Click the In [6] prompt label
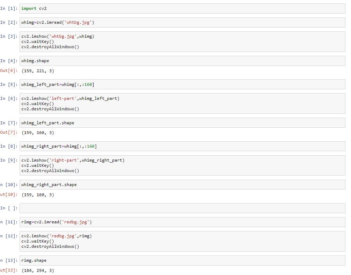 click(x=9, y=98)
